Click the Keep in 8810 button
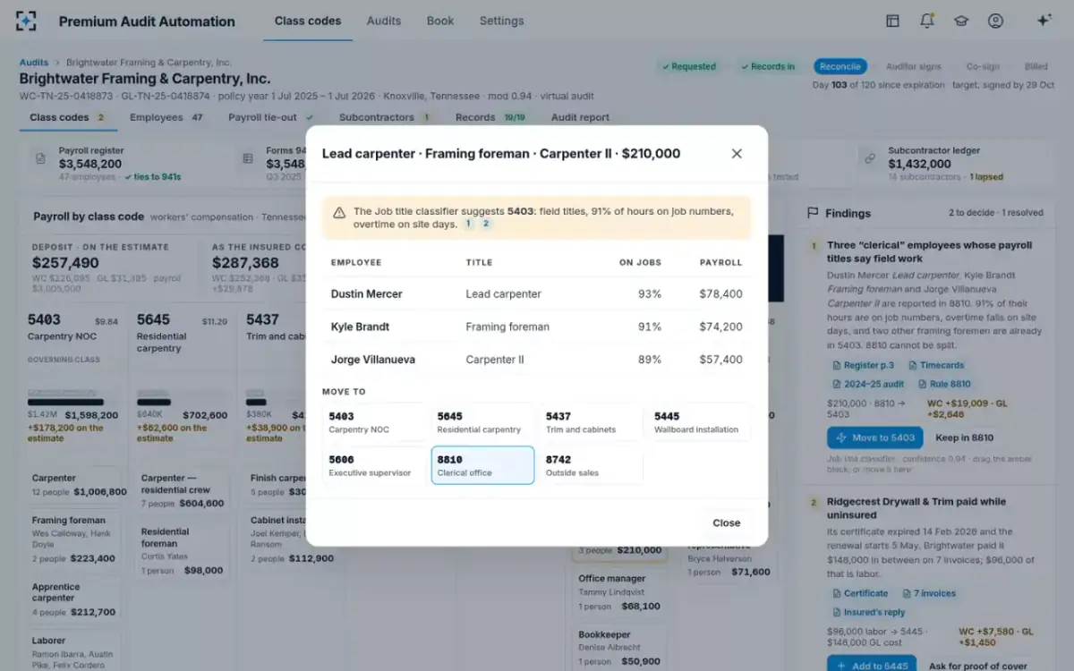Image resolution: width=1074 pixels, height=671 pixels. 964,437
